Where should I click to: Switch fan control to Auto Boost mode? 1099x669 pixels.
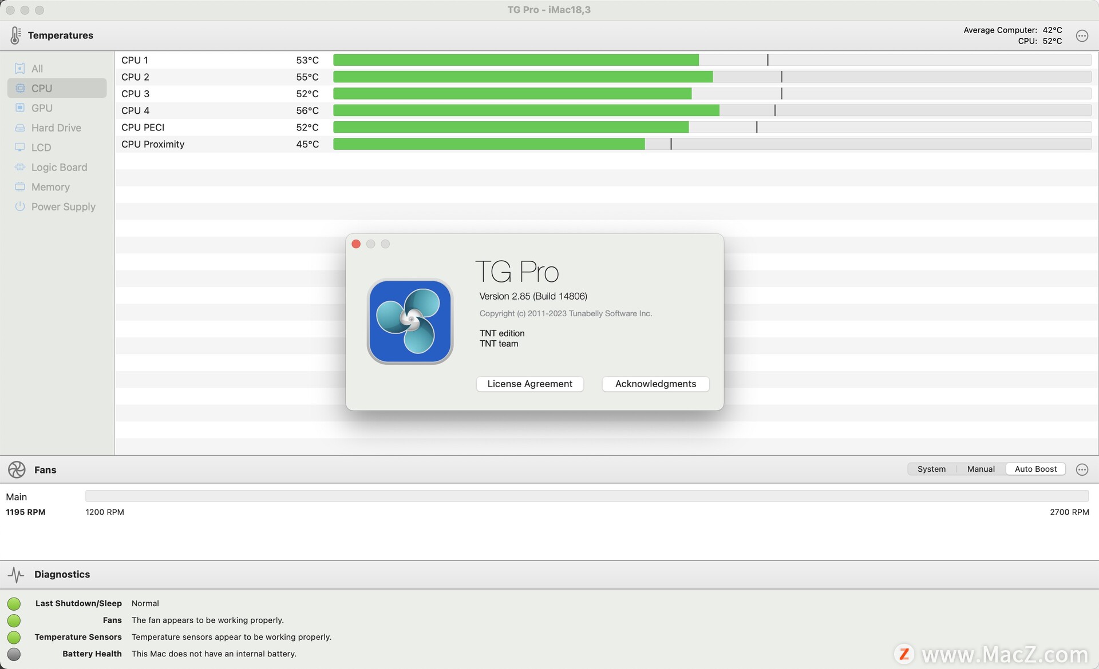pyautogui.click(x=1035, y=469)
